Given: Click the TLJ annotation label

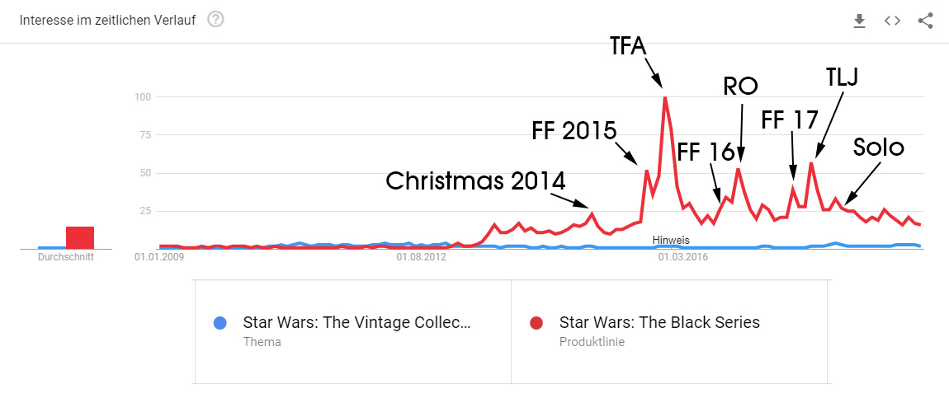Looking at the screenshot, I should (x=842, y=77).
